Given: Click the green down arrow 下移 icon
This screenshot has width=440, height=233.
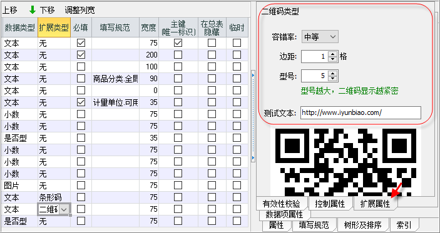Looking at the screenshot, I should point(33,10).
